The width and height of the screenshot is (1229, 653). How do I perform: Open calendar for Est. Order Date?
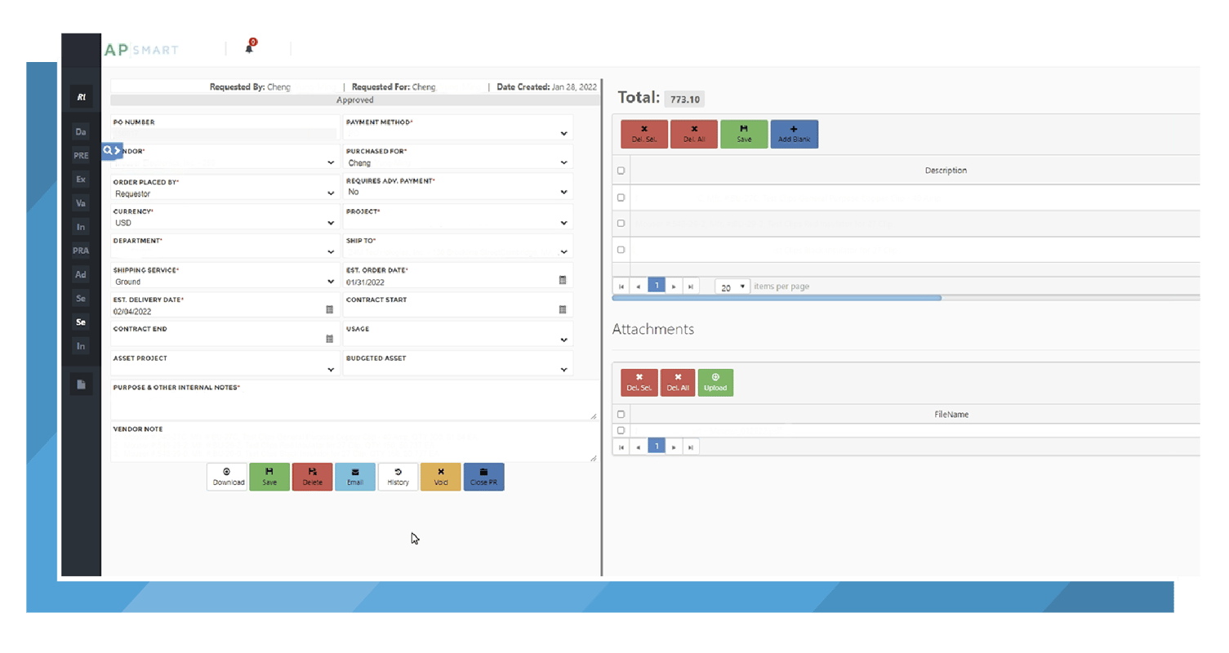[x=563, y=280]
